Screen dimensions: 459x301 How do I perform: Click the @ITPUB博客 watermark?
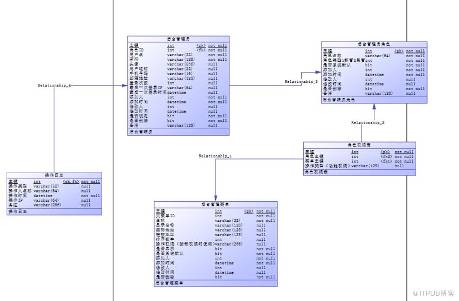click(x=434, y=293)
